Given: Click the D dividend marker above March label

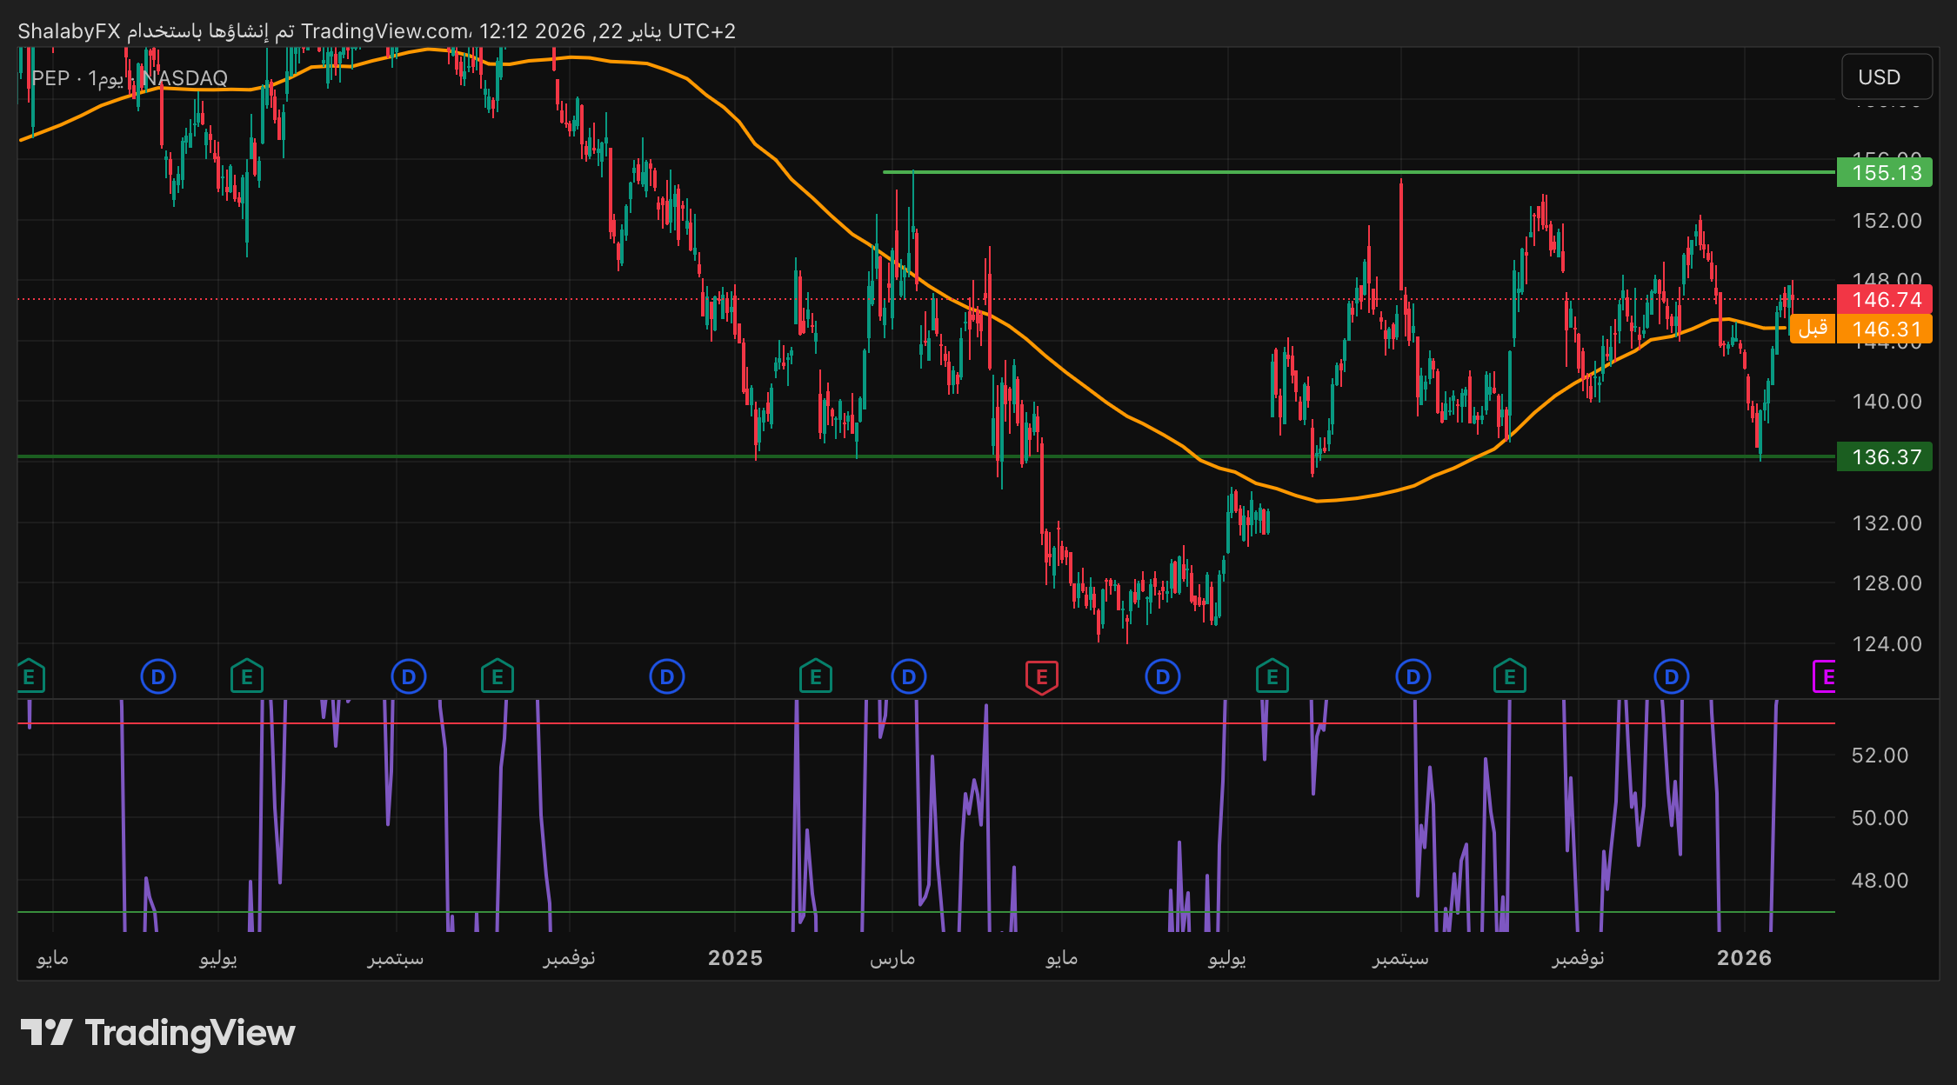Looking at the screenshot, I should pos(908,676).
